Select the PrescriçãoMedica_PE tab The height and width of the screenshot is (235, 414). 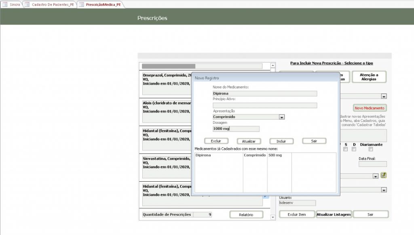click(100, 4)
